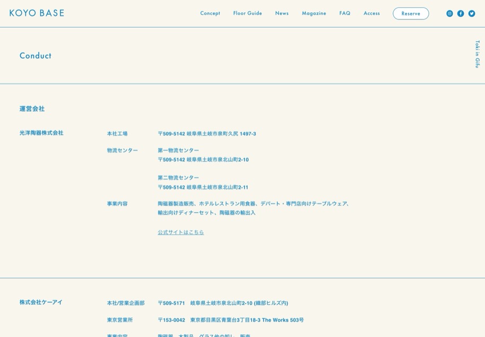Click the address ending 泉北山町2-11
Viewport: 485px width, 337px height.
click(x=203, y=187)
